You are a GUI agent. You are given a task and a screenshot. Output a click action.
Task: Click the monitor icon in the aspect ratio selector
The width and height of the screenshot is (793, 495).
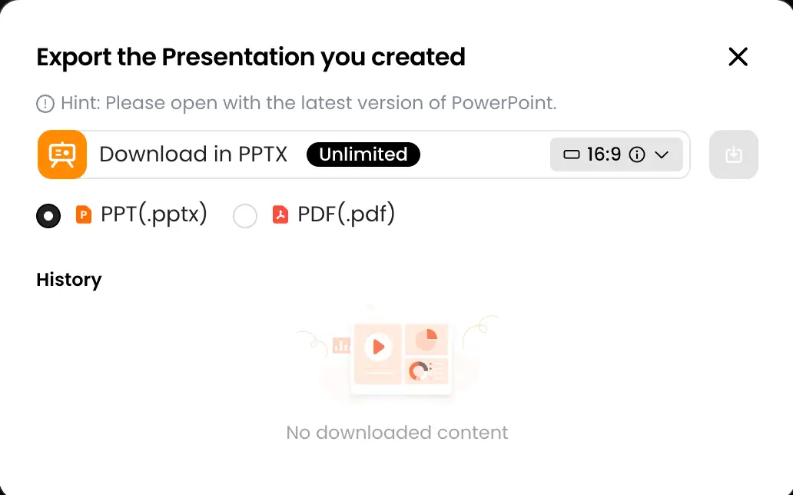(572, 154)
